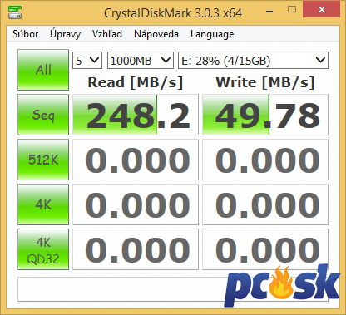The height and width of the screenshot is (315, 346).
Task: Click the 4K QD32 write result 0.000
Action: pyautogui.click(x=265, y=249)
